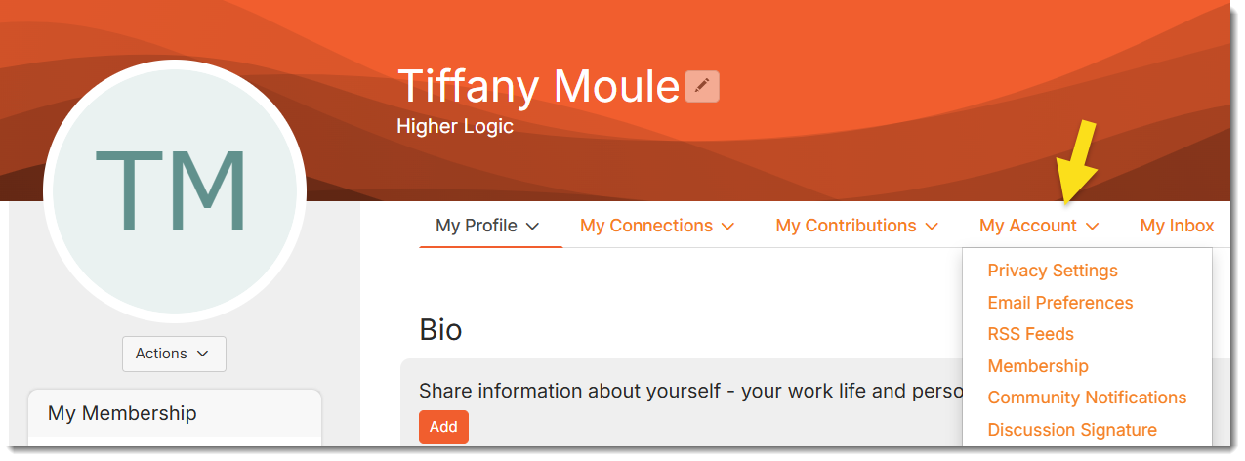Choose Discussion Signature from the menu
Viewport: 1245px width, 461px height.
[x=1072, y=430]
